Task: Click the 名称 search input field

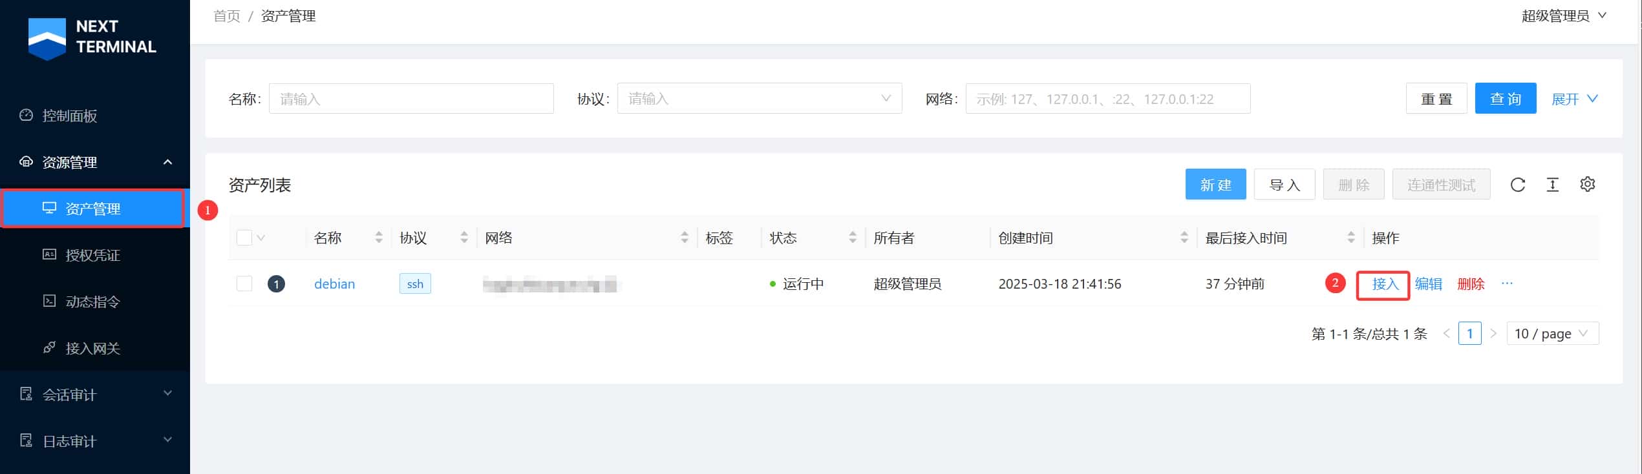Action: click(x=411, y=99)
